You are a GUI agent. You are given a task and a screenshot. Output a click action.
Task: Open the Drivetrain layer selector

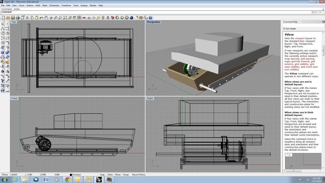76,175
